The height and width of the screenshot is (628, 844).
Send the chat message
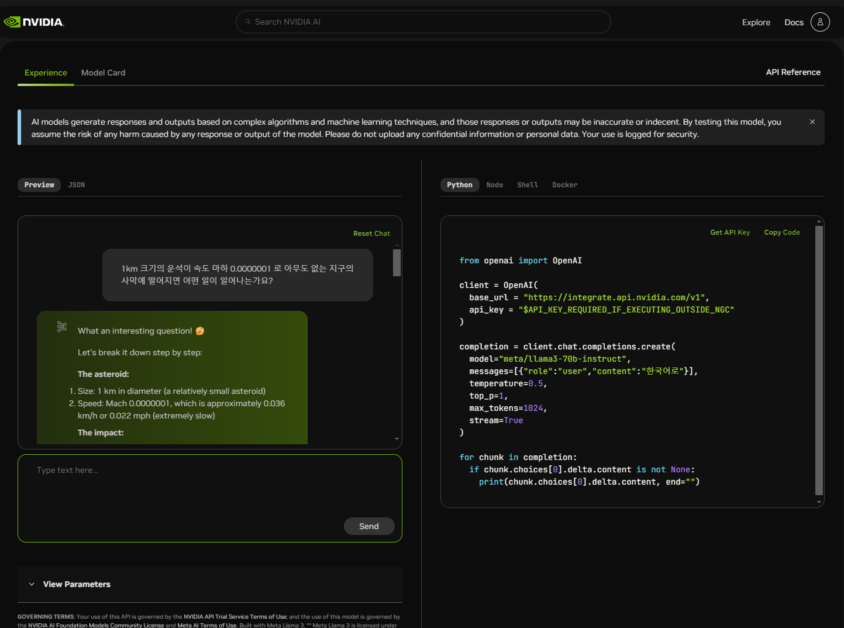[369, 526]
